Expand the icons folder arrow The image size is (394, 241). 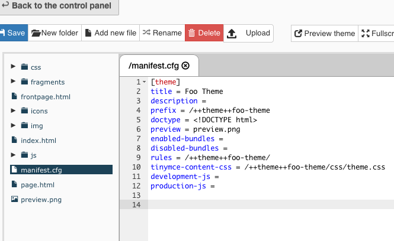point(13,110)
